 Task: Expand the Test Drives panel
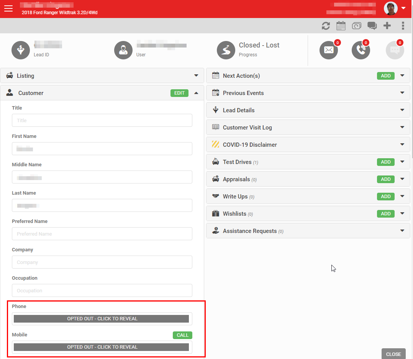[402, 162]
